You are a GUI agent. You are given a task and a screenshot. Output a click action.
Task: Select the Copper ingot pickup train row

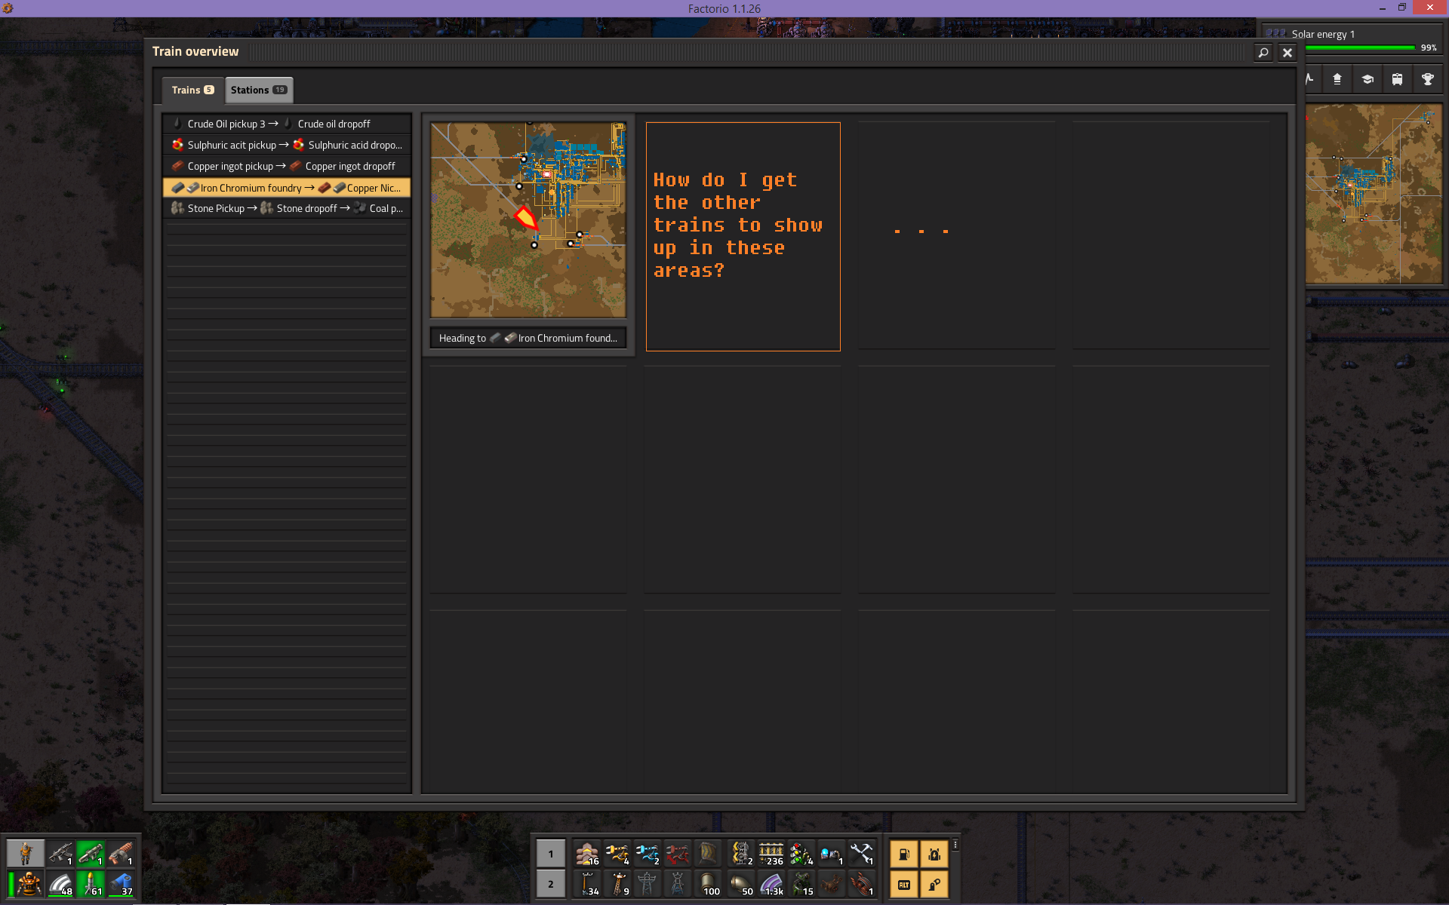(x=287, y=166)
